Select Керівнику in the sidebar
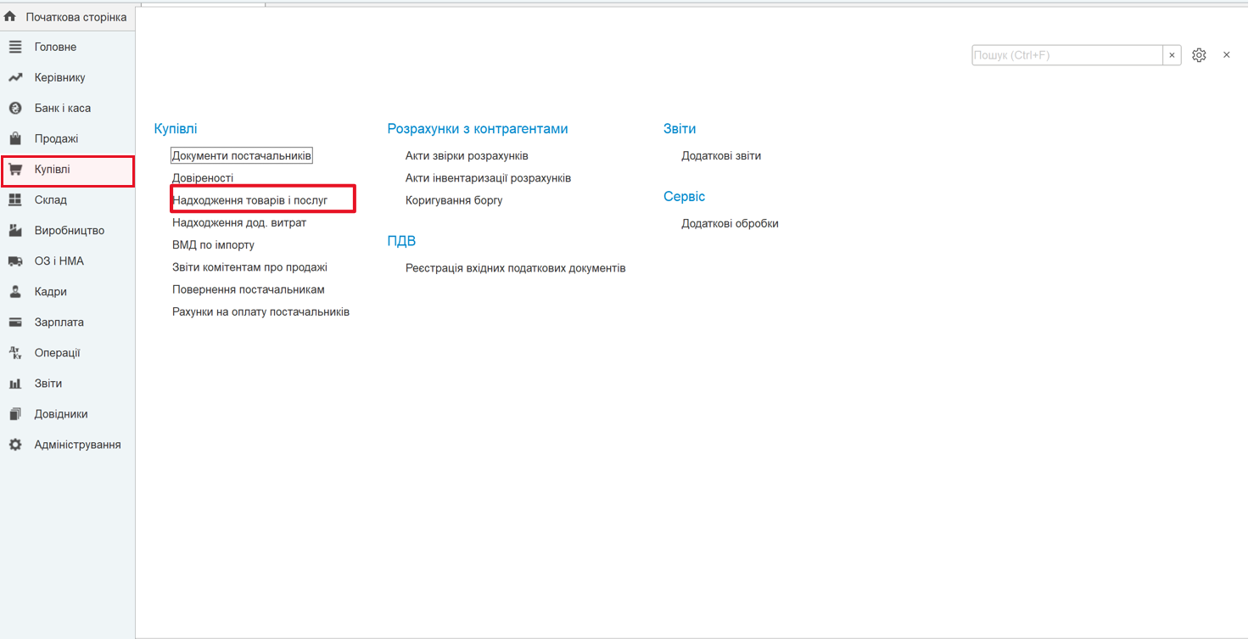This screenshot has height=639, width=1254. coord(59,78)
